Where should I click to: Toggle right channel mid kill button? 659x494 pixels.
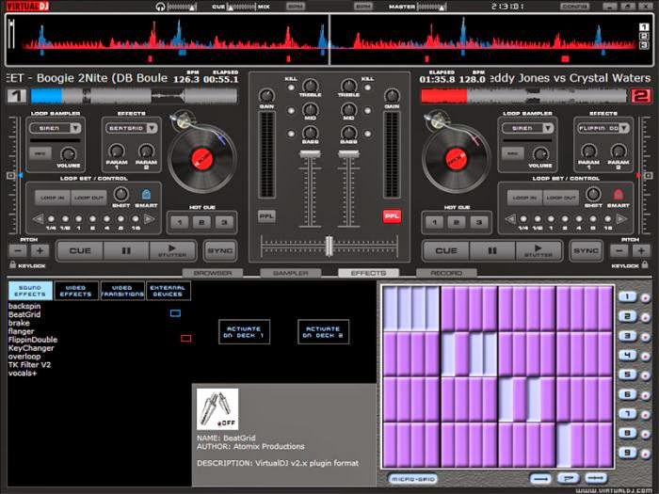[x=367, y=110]
